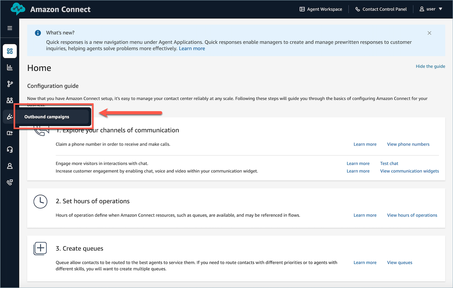Open the Contact Control Panel
The width and height of the screenshot is (453, 288).
381,9
